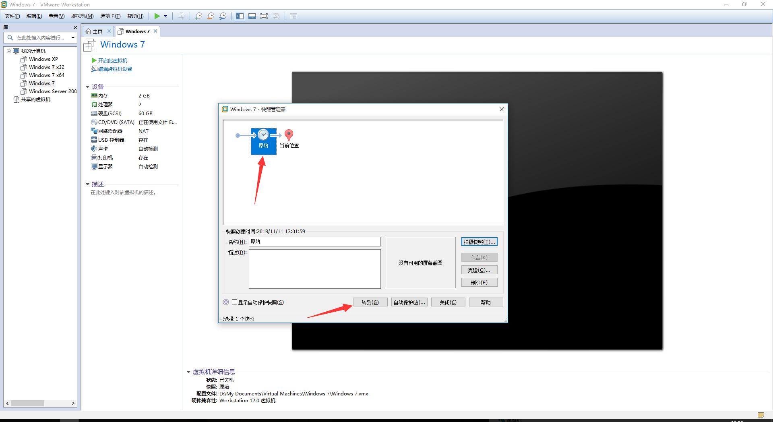Click the 自动保护(A)... button
Image resolution: width=773 pixels, height=422 pixels.
point(409,302)
